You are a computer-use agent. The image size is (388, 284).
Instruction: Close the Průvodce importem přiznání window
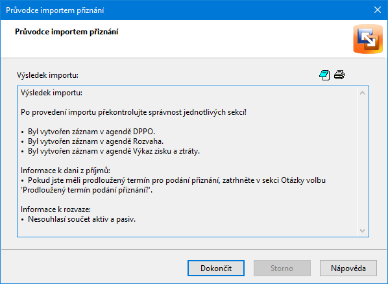(378, 10)
